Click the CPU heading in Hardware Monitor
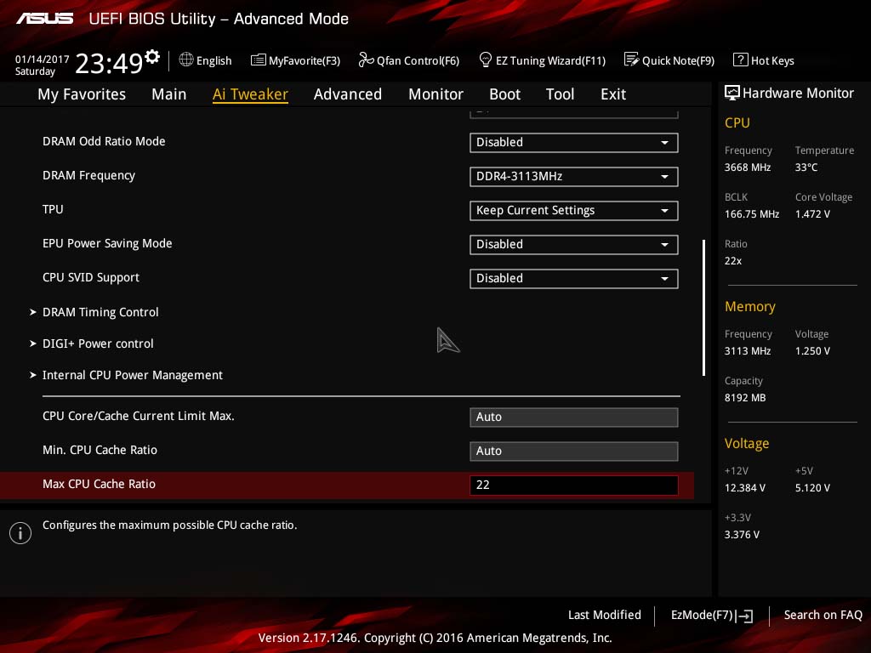Viewport: 871px width, 653px height. click(x=737, y=122)
